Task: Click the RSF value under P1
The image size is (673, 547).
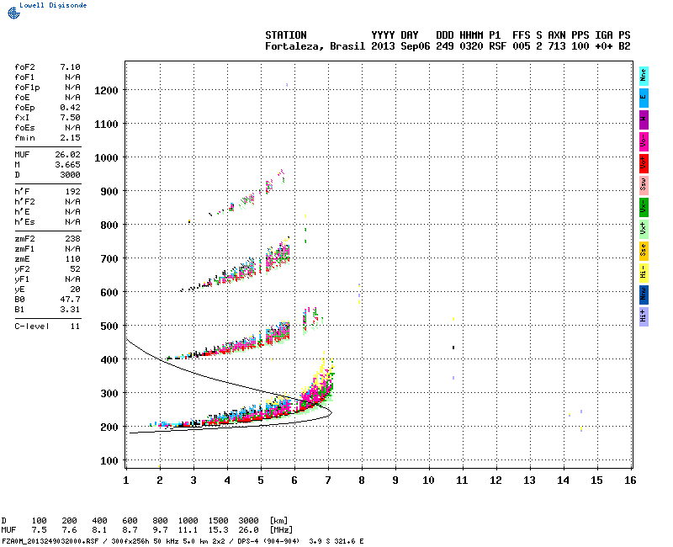Action: pos(497,46)
